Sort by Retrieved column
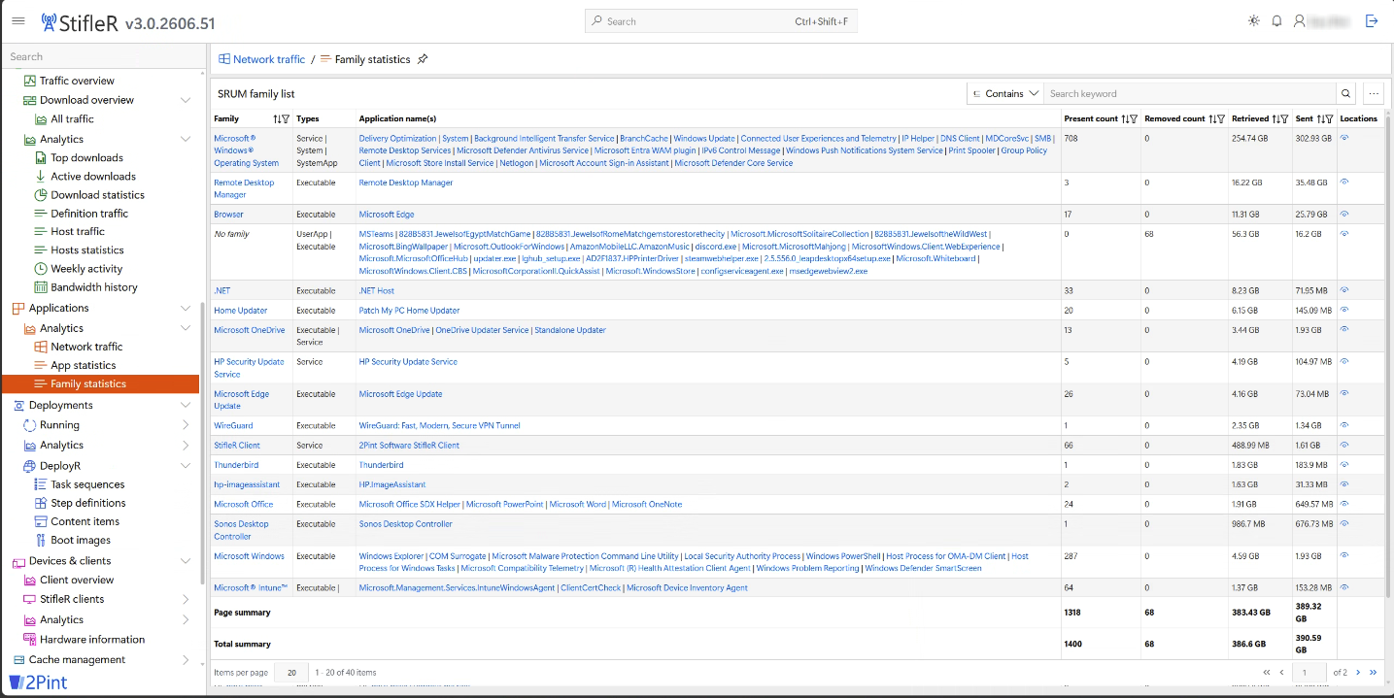This screenshot has height=698, width=1394. point(1275,118)
